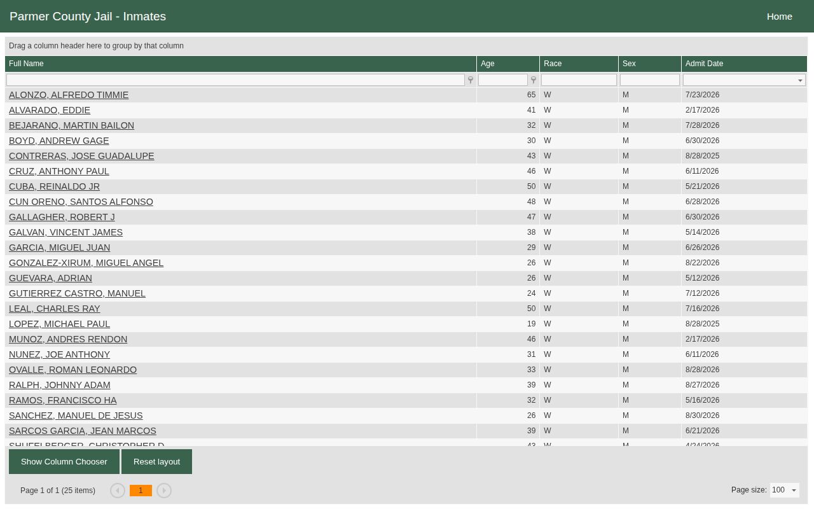Open GUEVARA, ADRIAN link
This screenshot has height=509, width=814.
tap(50, 278)
